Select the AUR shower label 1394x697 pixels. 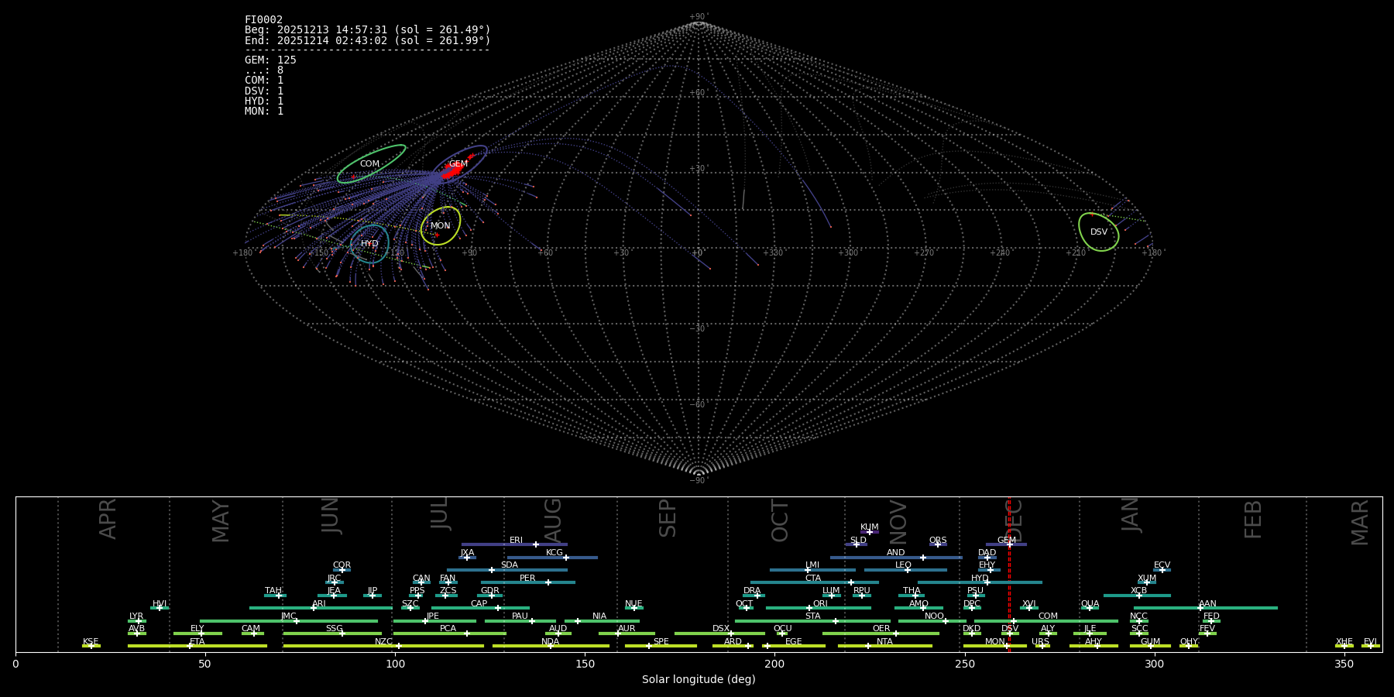627,629
